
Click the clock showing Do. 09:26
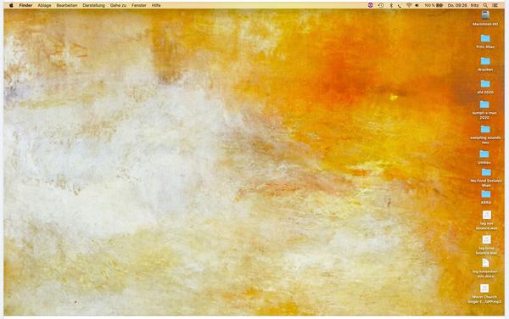(x=457, y=5)
